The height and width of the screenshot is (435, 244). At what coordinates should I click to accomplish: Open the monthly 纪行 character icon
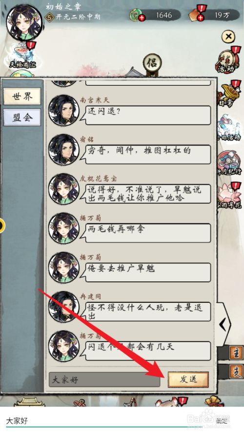(229, 163)
